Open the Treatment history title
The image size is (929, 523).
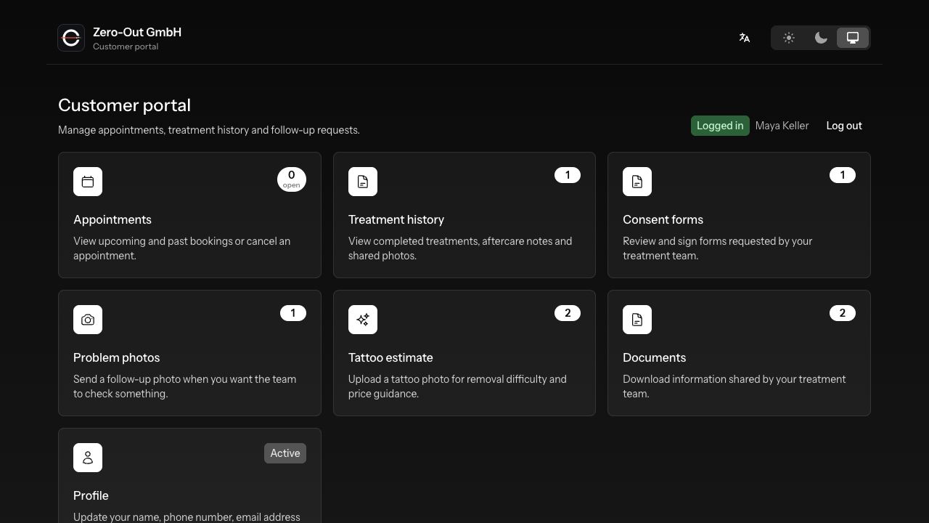(x=396, y=219)
